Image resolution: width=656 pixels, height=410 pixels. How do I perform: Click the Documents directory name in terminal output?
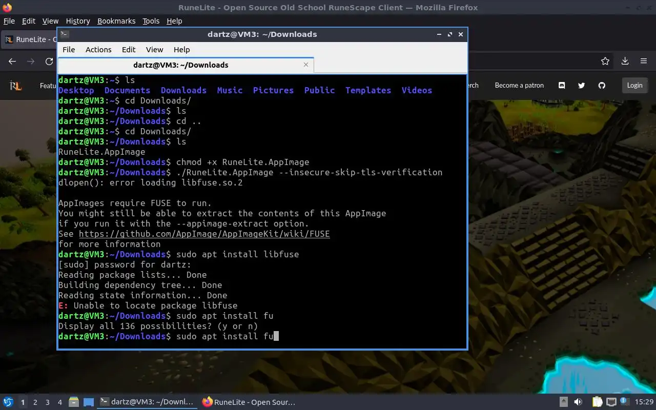[x=127, y=90]
